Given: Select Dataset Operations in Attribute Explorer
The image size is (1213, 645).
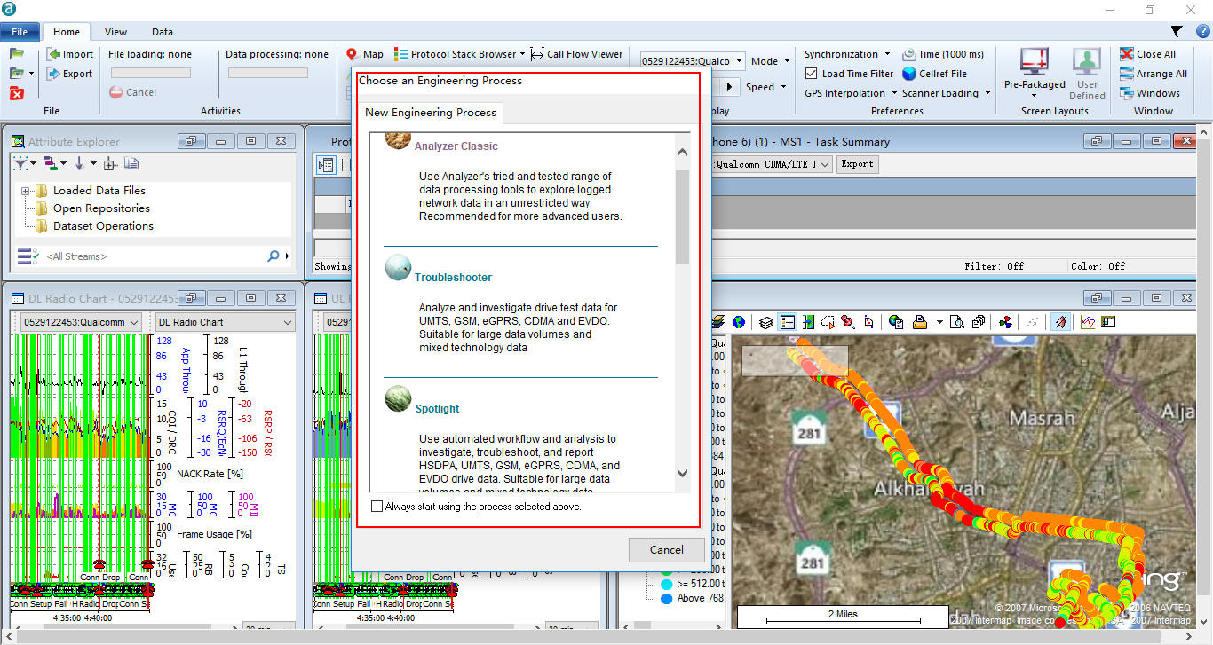Looking at the screenshot, I should coord(103,226).
